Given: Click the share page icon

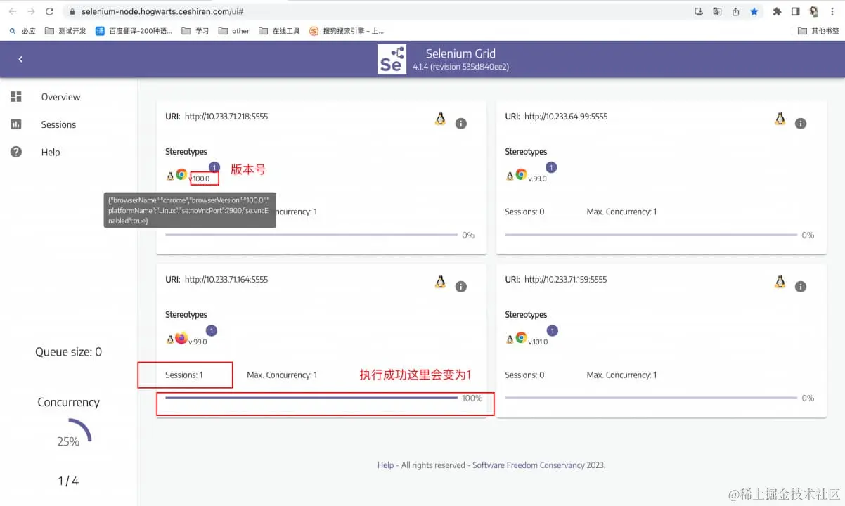Looking at the screenshot, I should pos(735,11).
